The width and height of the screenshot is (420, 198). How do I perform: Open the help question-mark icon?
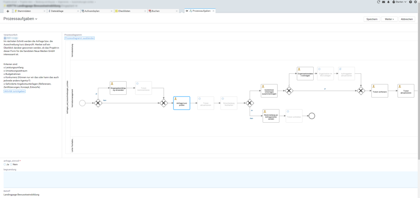pos(410,2)
